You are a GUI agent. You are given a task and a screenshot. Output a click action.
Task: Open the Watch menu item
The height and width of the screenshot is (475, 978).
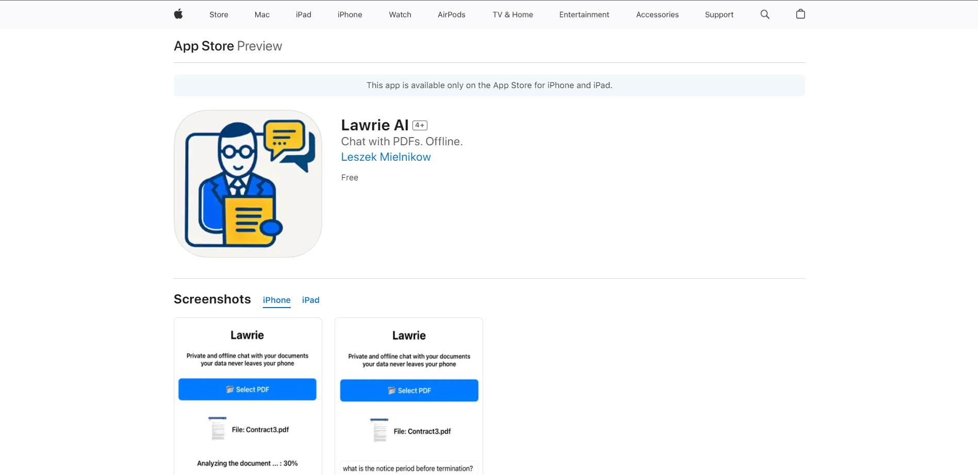[400, 14]
